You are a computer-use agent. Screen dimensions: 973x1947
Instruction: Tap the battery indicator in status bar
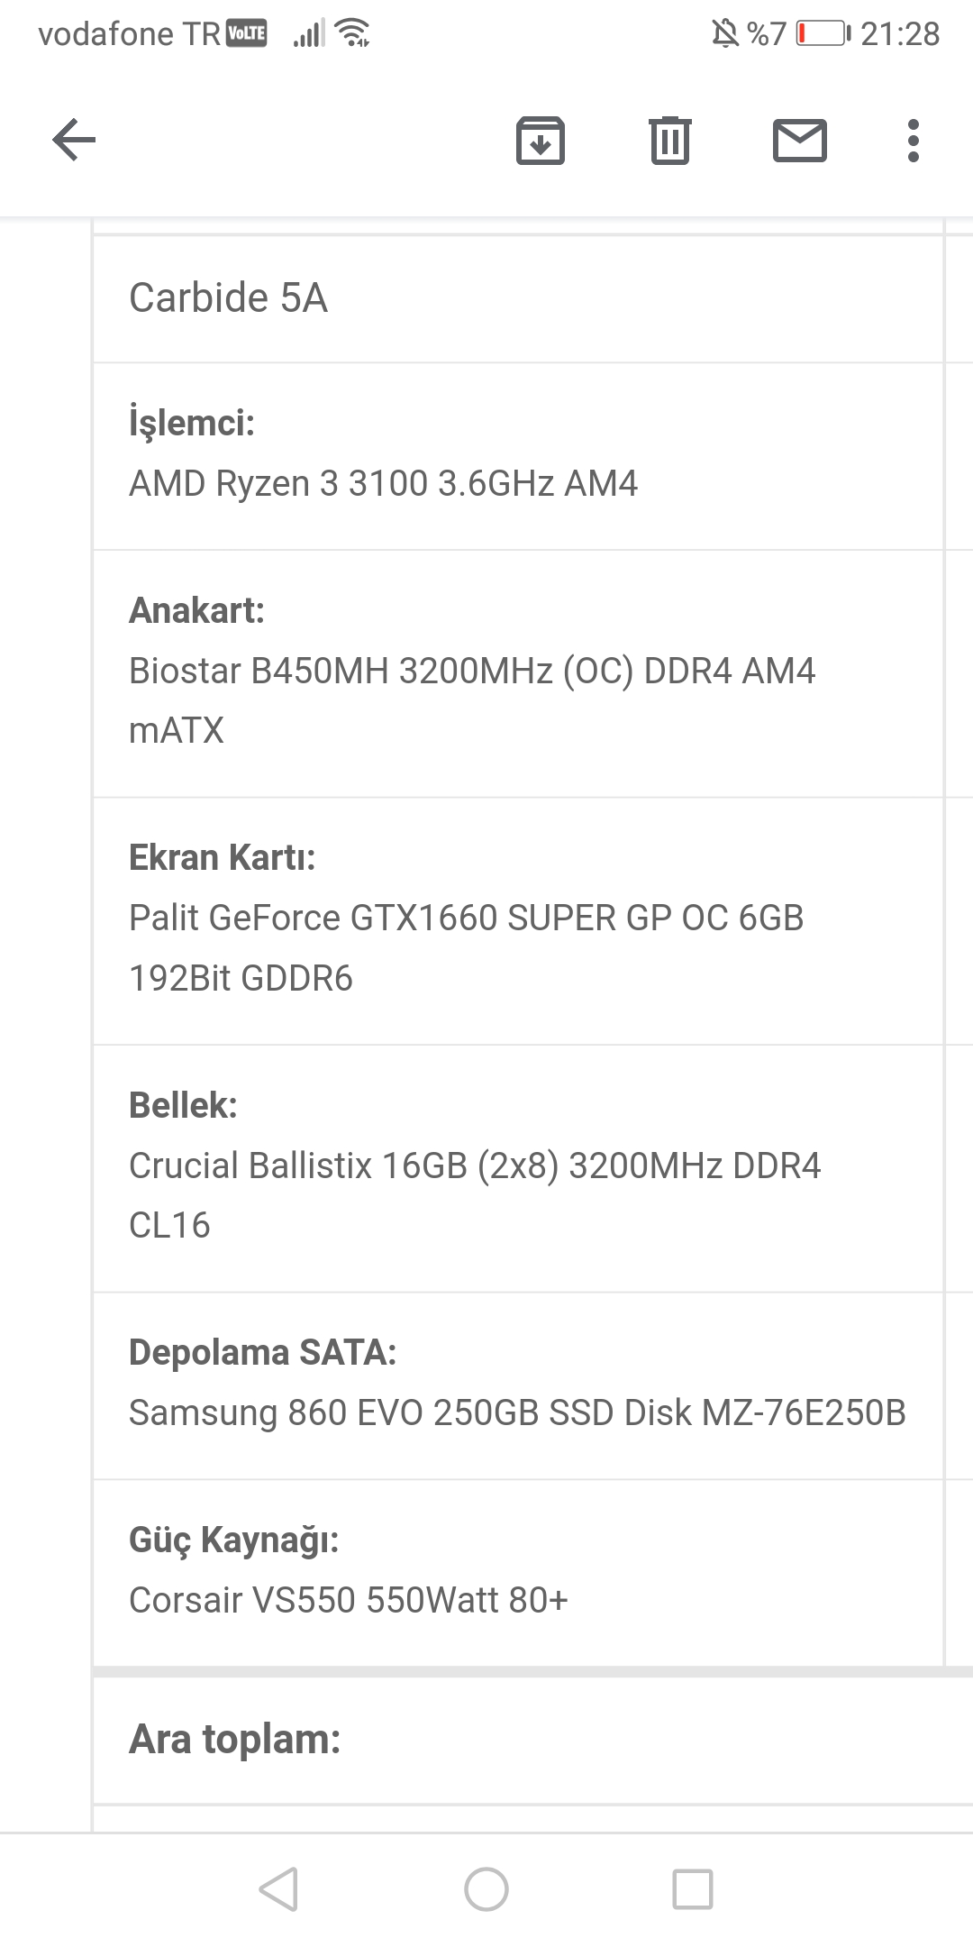point(822,34)
